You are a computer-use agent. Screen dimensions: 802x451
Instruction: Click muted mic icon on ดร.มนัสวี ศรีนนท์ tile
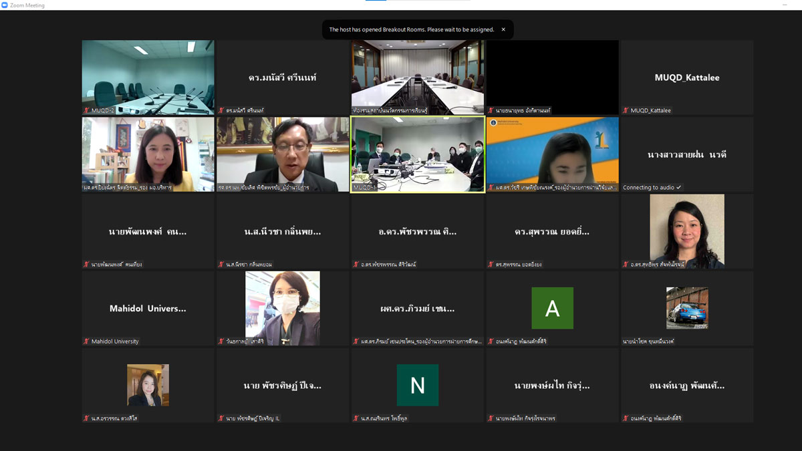click(x=221, y=110)
